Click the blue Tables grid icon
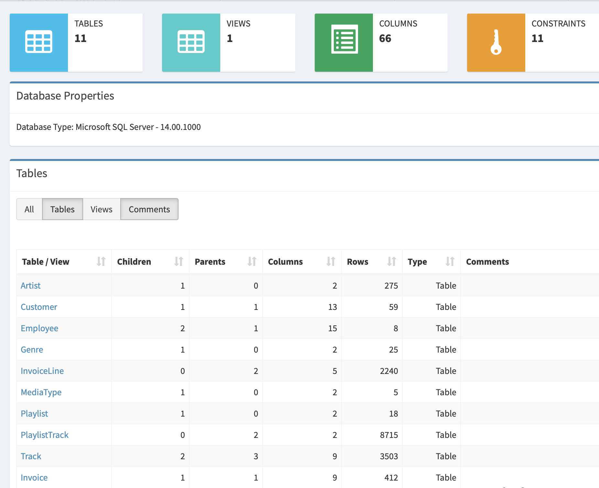This screenshot has height=488, width=599. point(39,42)
